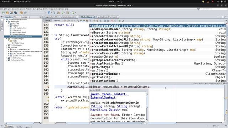Click the Debug Project toolbar icon
The width and height of the screenshot is (228, 128).
pos(68,13)
